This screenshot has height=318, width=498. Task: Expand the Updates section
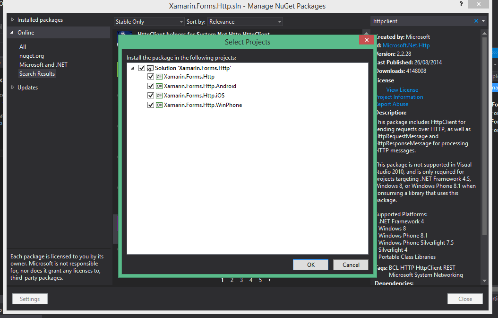point(12,88)
